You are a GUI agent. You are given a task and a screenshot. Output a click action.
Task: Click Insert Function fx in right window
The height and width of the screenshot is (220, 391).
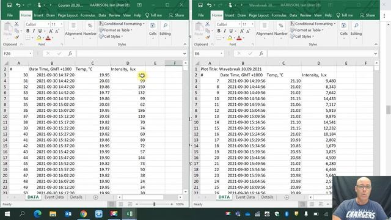point(261,53)
